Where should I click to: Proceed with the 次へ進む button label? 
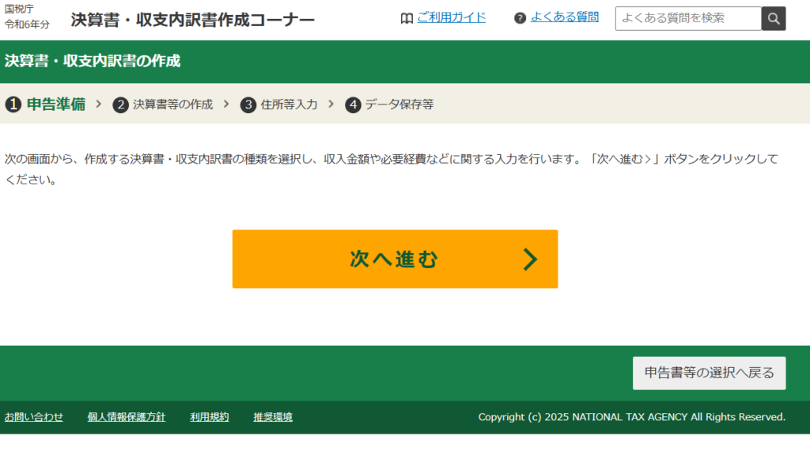pyautogui.click(x=394, y=259)
